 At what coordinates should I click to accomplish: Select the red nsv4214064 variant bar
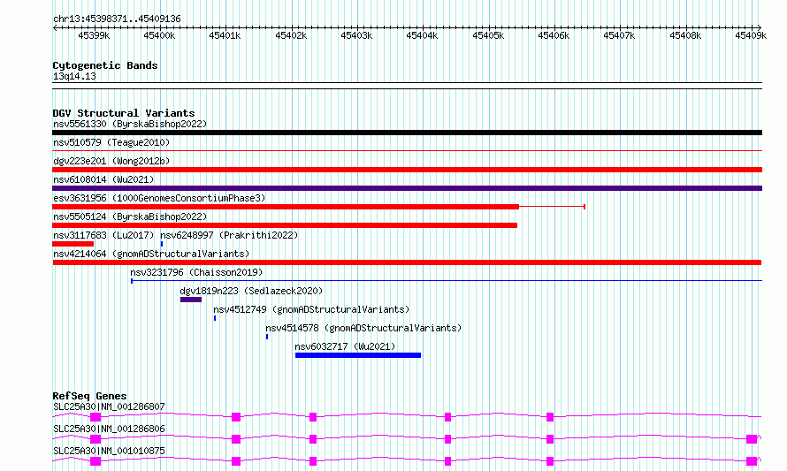407,262
